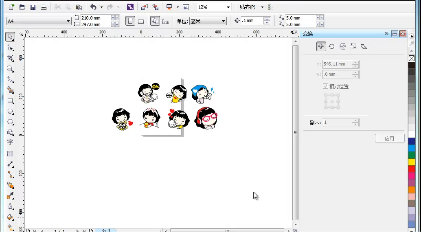Click the Undo arrow icon

click(x=93, y=7)
